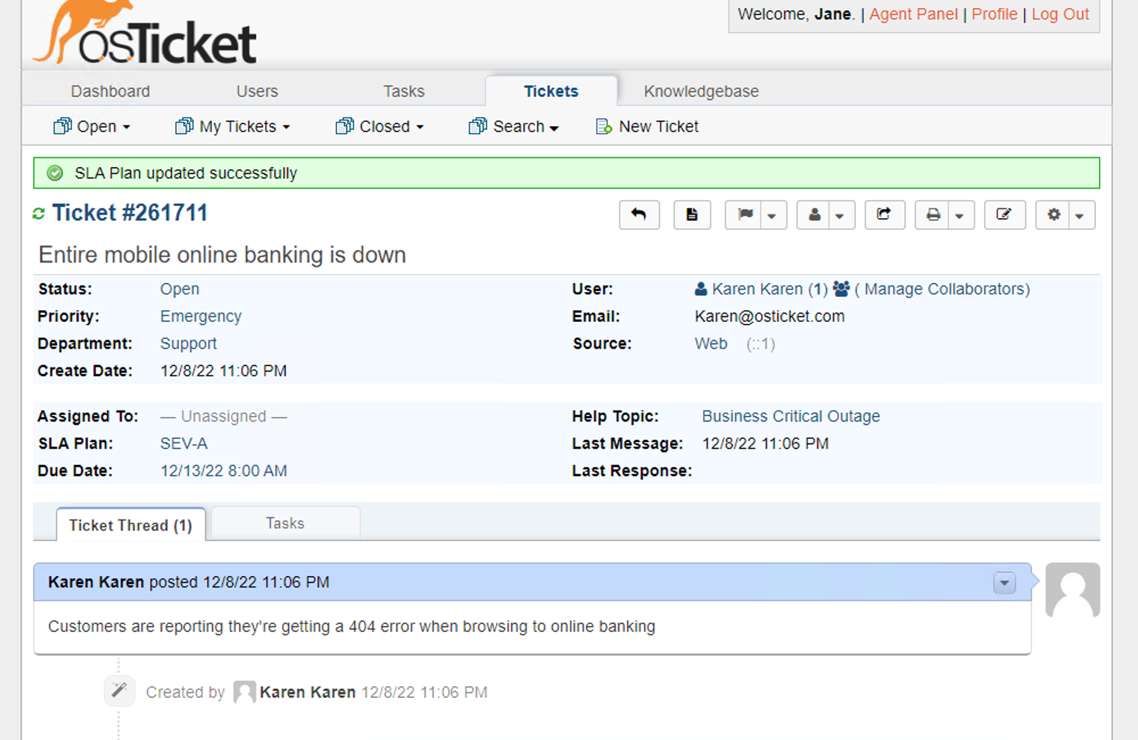Post an internal note via the document icon
Viewport: 1138px width, 740px height.
(691, 215)
